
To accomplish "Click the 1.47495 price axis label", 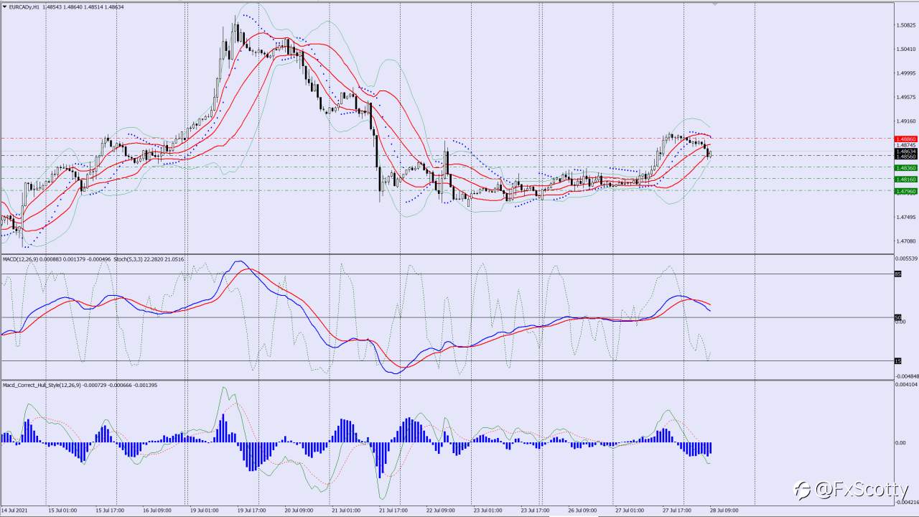I will click(x=906, y=217).
